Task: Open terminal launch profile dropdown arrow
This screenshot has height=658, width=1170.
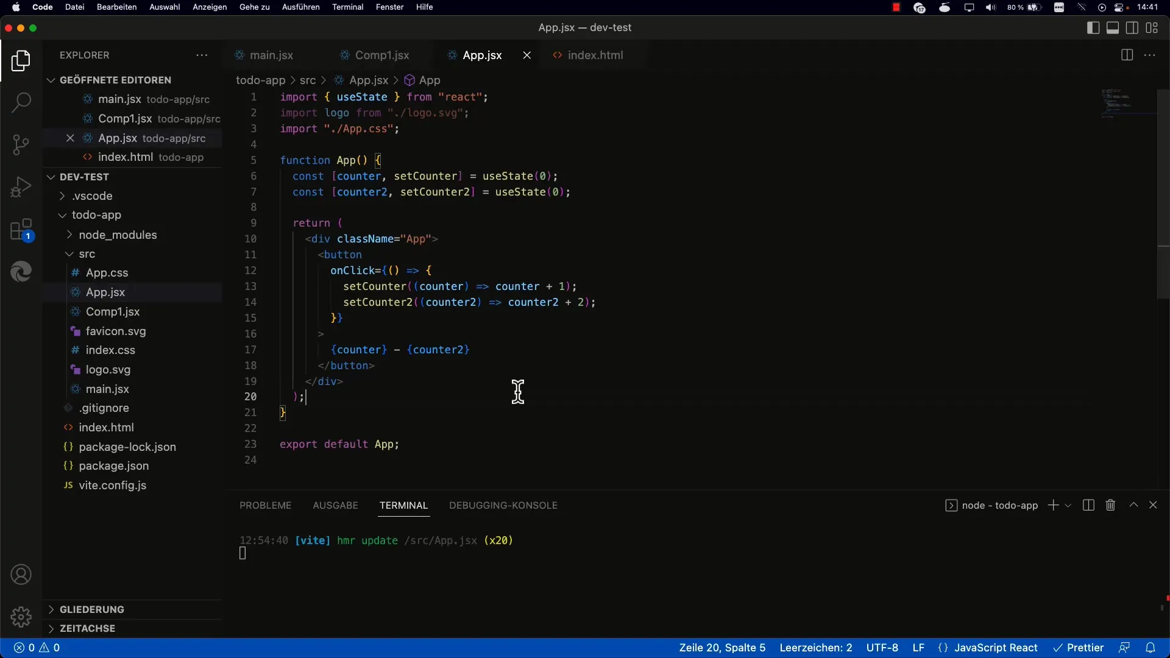Action: pos(1068,505)
